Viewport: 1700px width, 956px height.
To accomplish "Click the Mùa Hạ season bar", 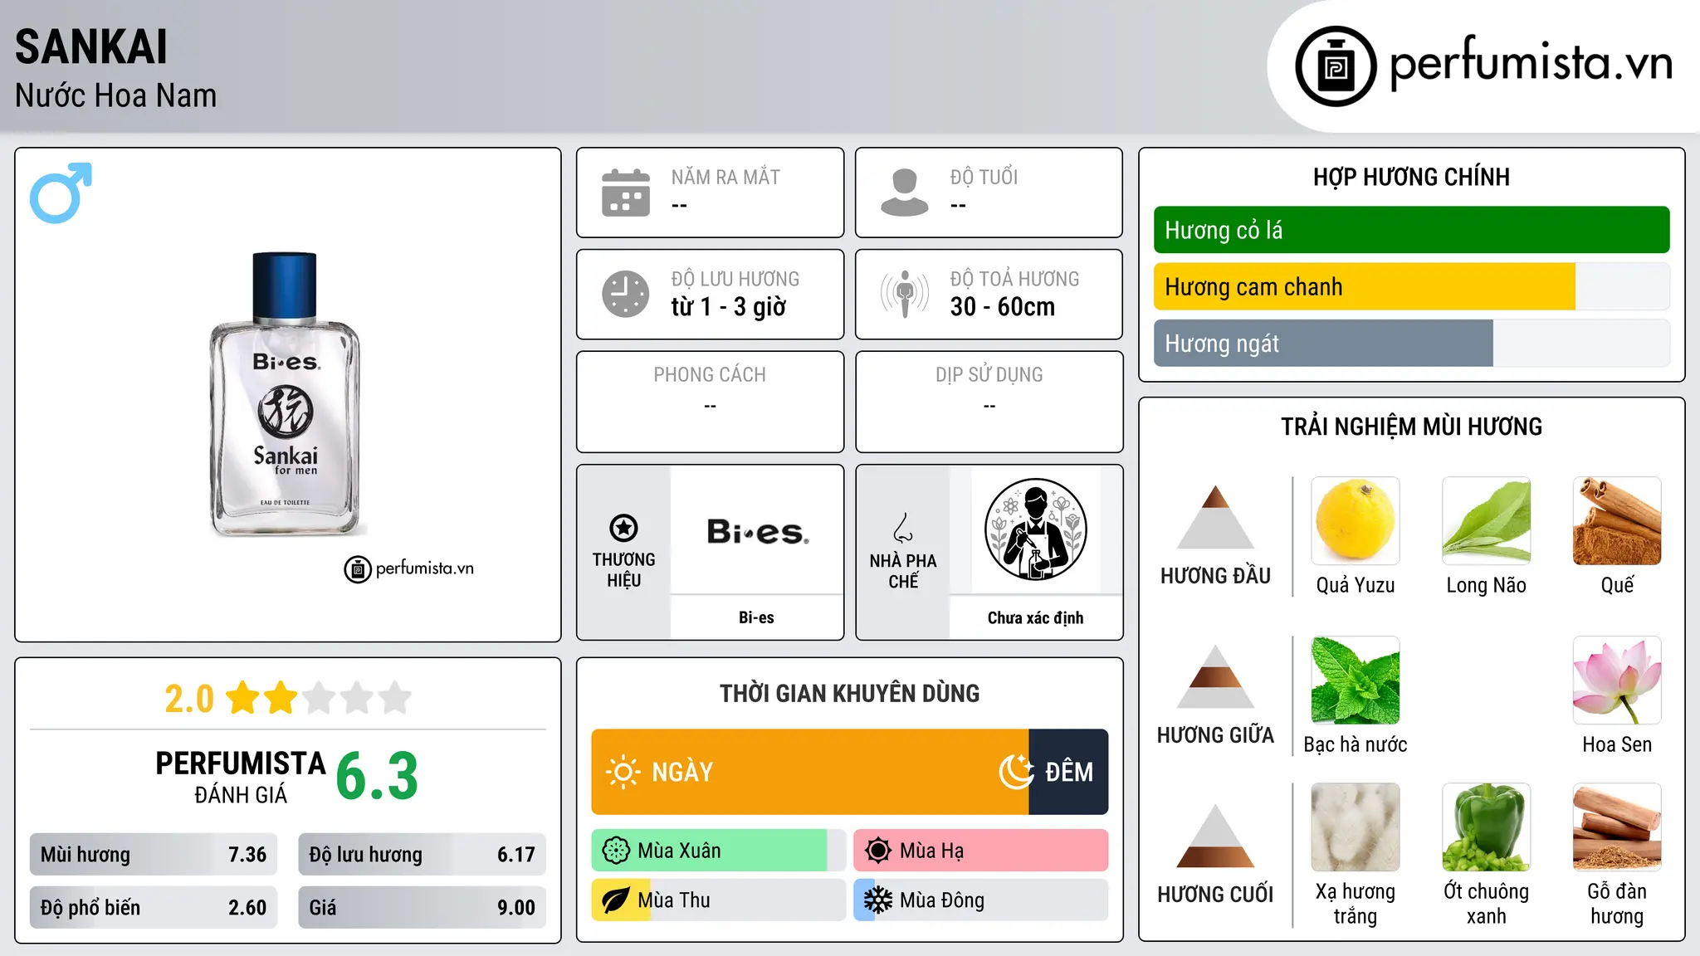I will click(x=980, y=851).
